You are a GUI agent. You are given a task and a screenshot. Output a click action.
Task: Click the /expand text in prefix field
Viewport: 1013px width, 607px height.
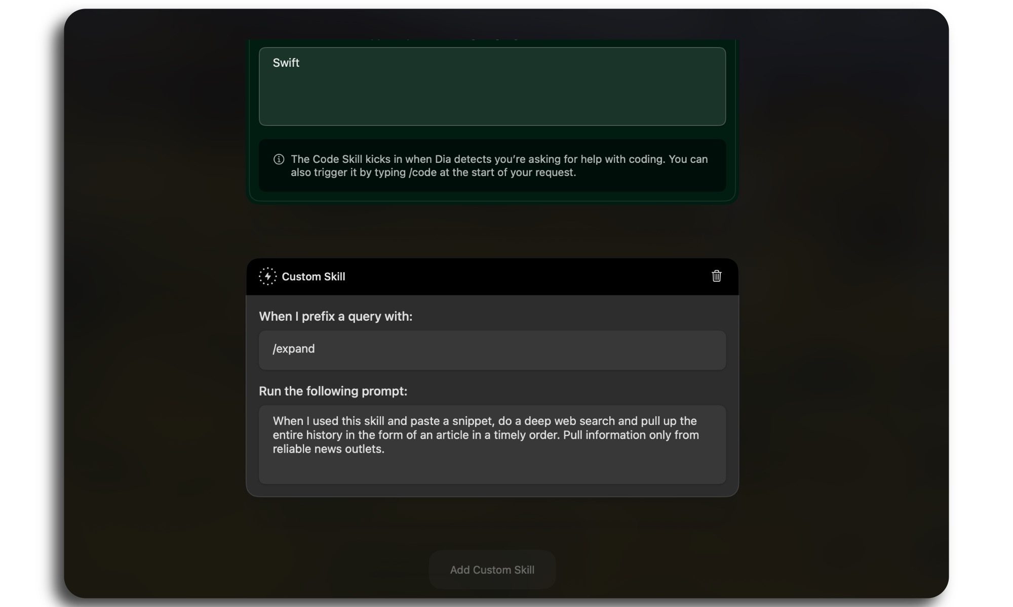pos(293,349)
